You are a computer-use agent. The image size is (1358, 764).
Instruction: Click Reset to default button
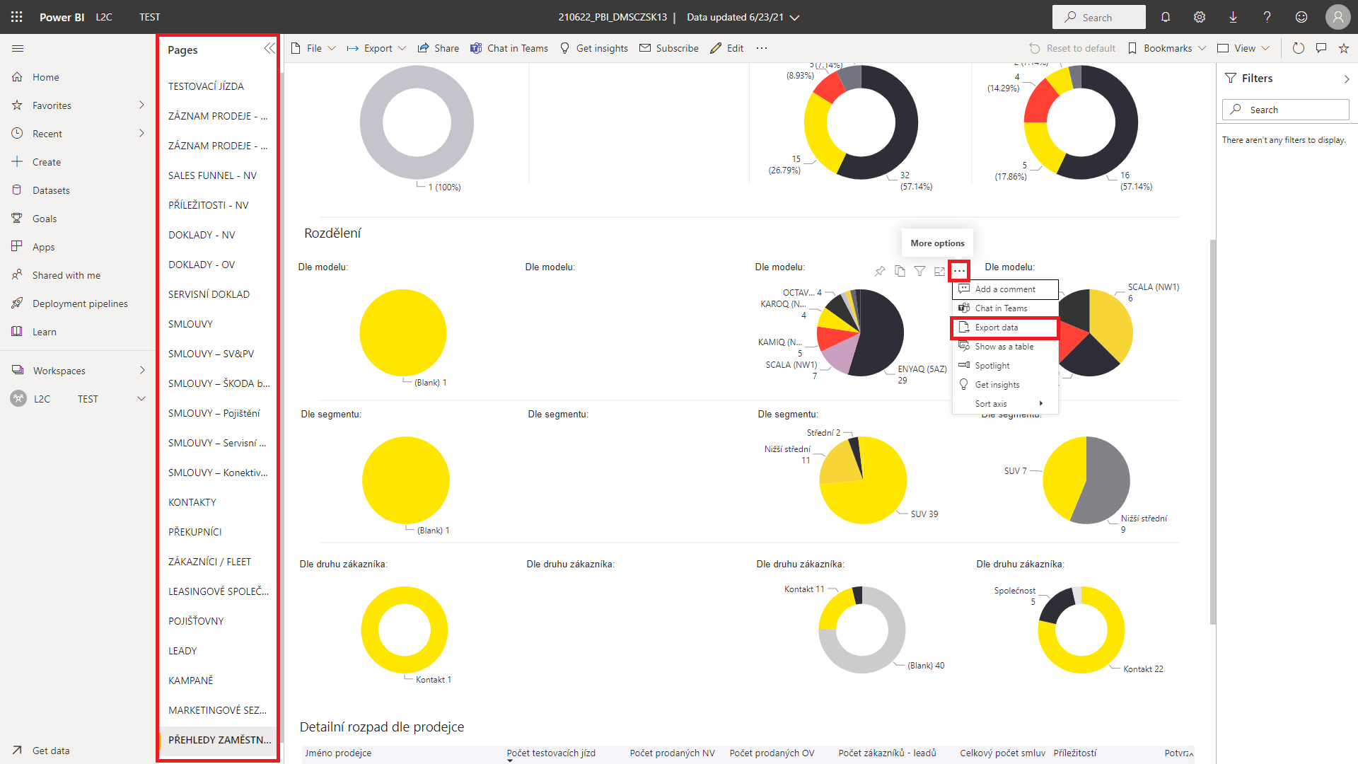(x=1072, y=48)
